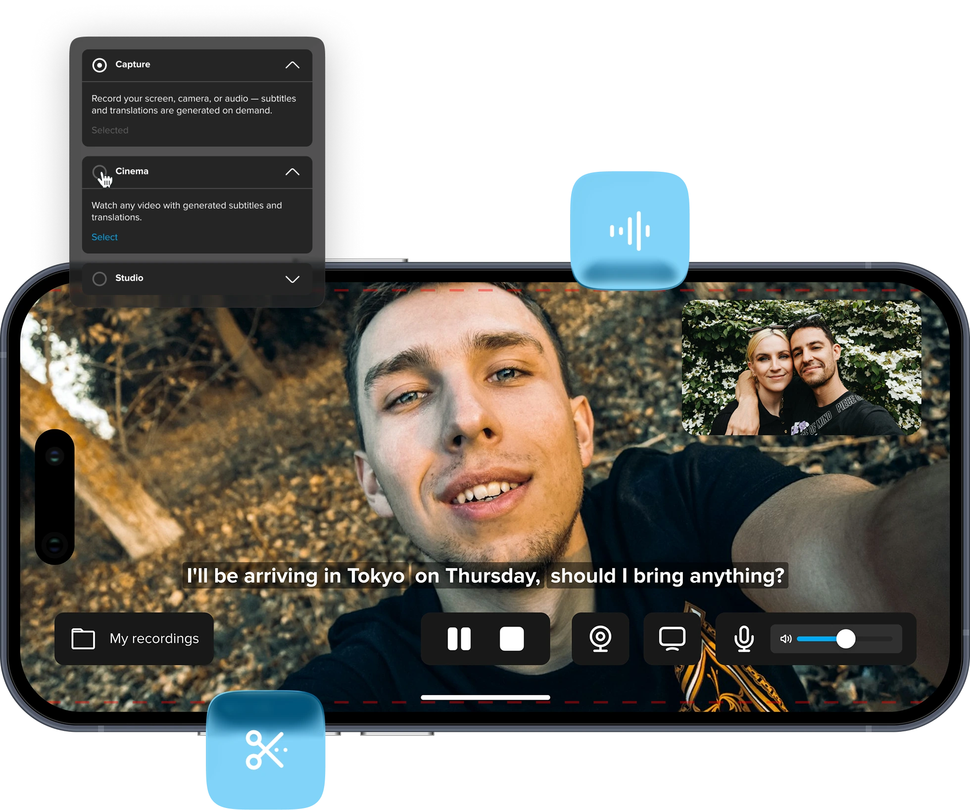970x810 pixels.
Task: Click the Studio mode title
Action: click(x=129, y=278)
